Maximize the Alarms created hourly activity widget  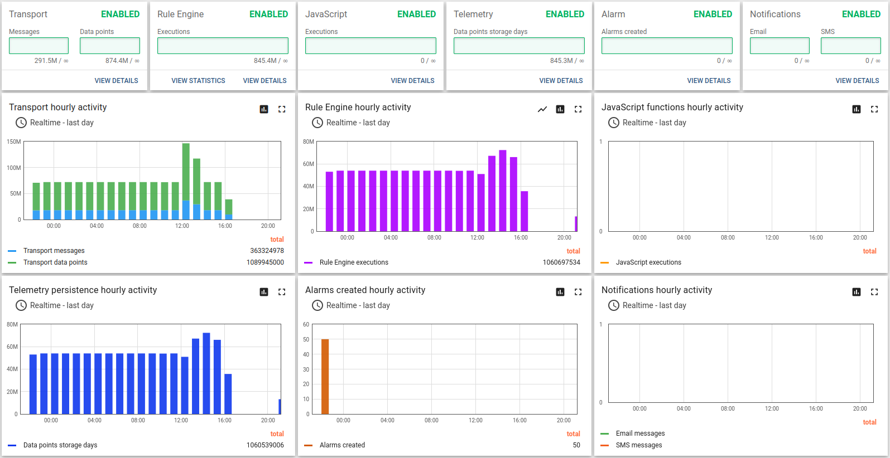[578, 292]
